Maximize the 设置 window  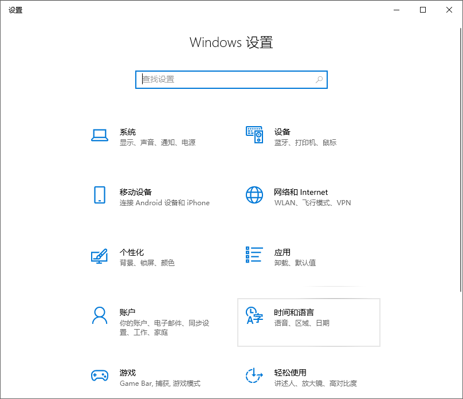pyautogui.click(x=423, y=10)
